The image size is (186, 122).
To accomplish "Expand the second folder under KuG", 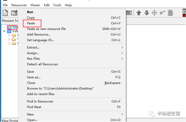I will click(9, 39).
